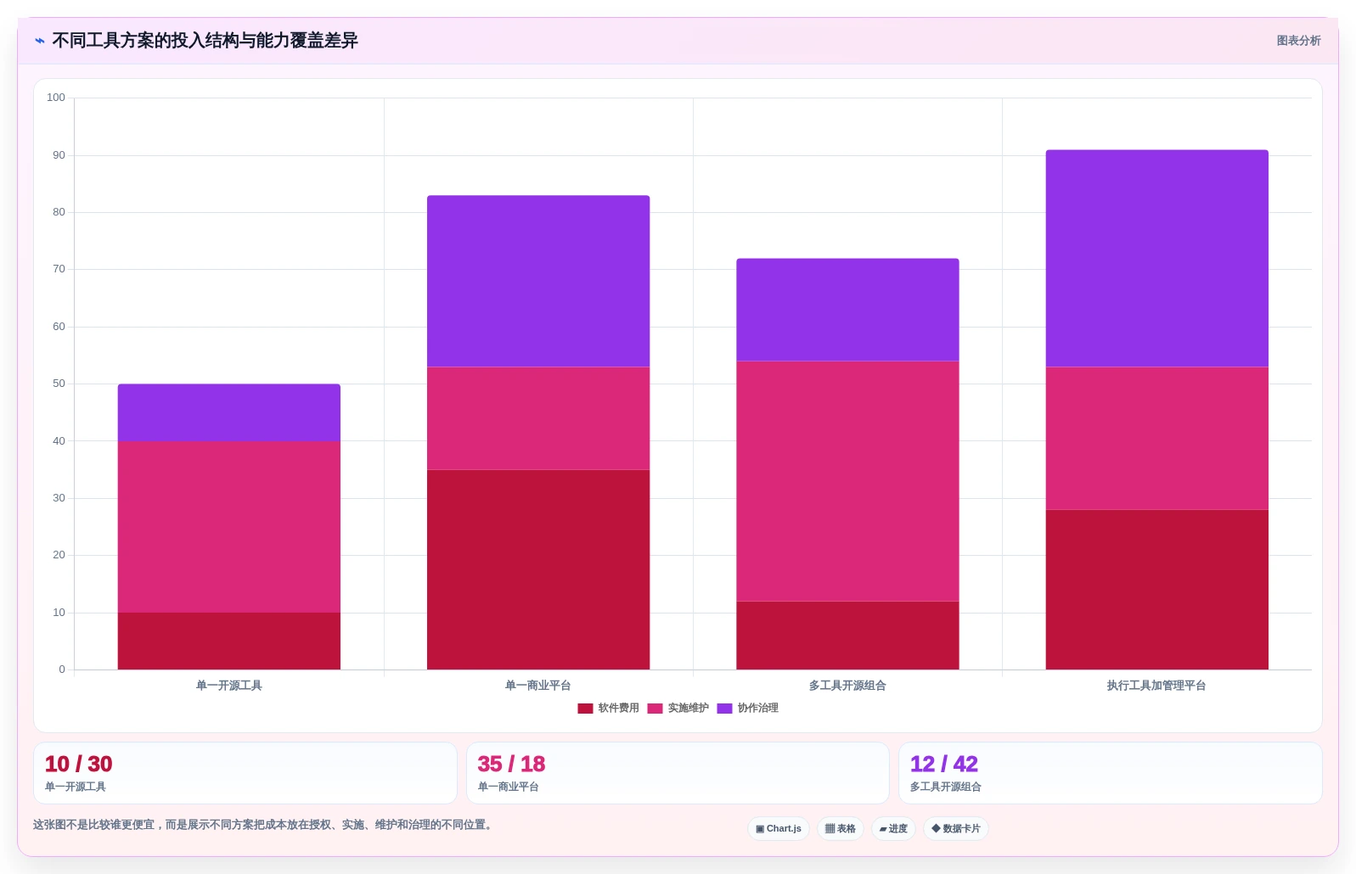Click the x-axis label 执行工具加管理平台
Image resolution: width=1356 pixels, height=874 pixels.
tap(1156, 686)
